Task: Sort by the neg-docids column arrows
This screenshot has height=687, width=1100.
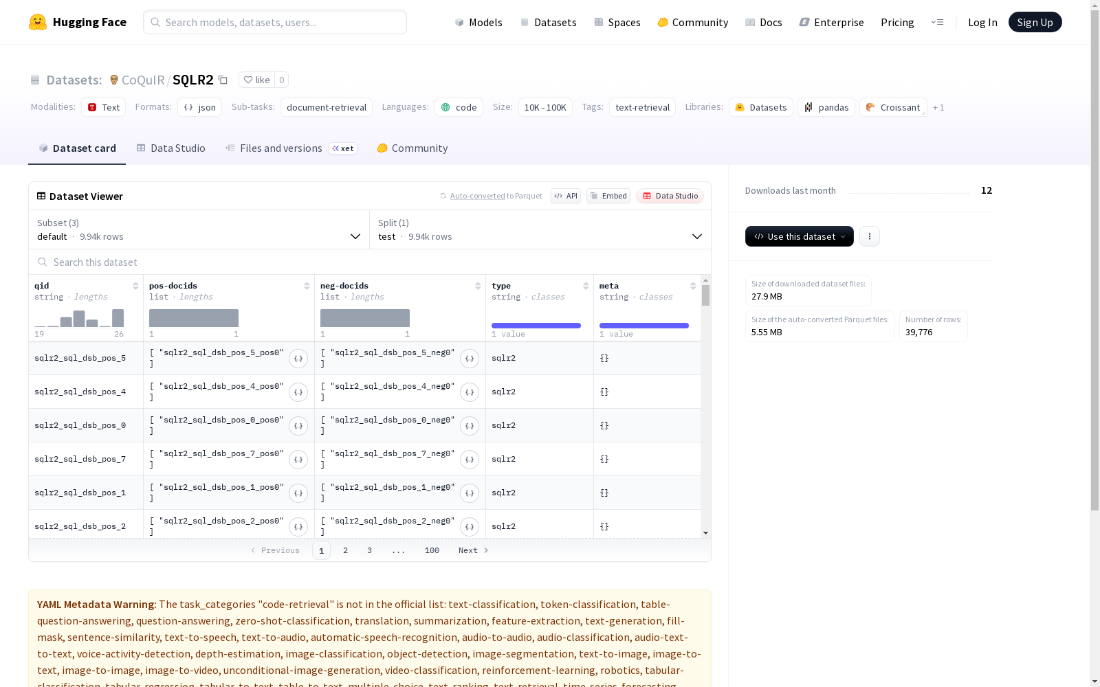Action: pos(478,286)
